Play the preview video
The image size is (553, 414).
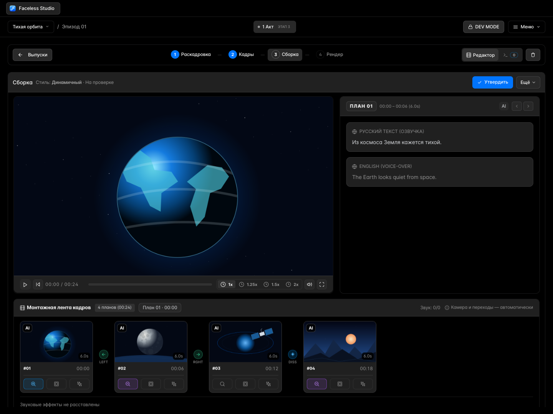click(25, 284)
